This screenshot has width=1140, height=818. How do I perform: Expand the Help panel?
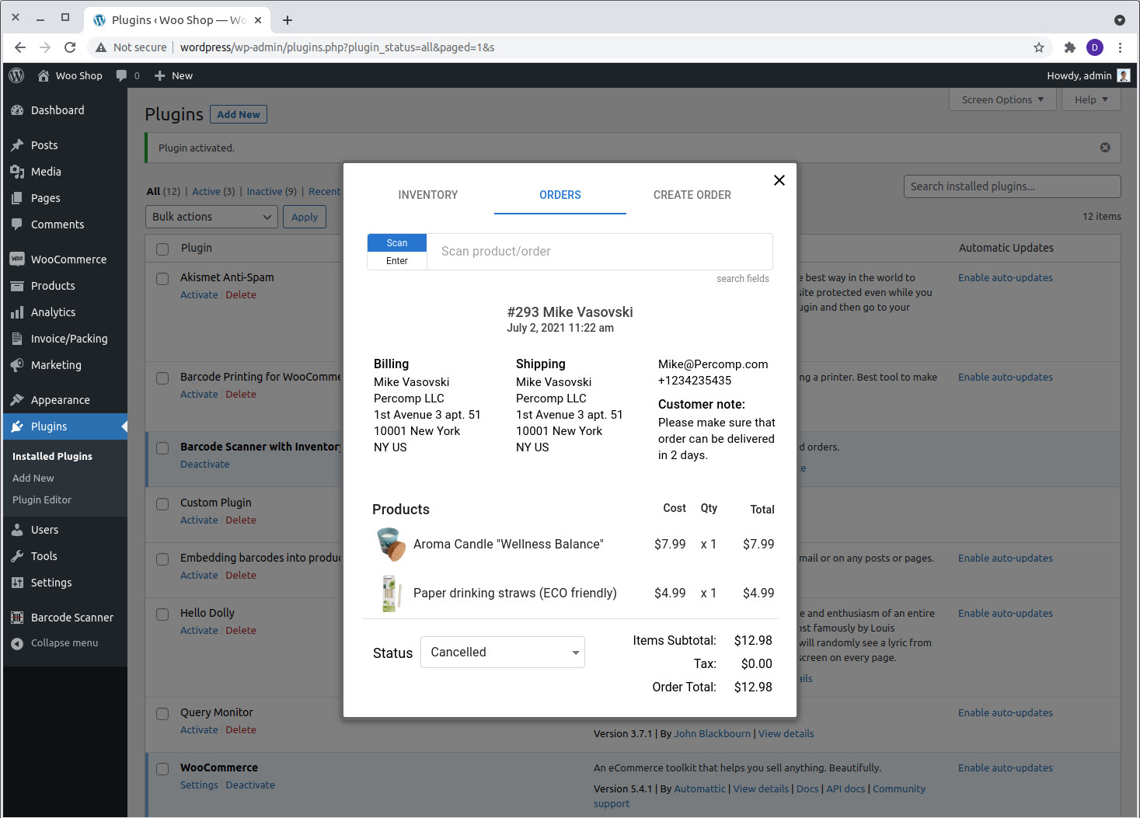click(1092, 99)
